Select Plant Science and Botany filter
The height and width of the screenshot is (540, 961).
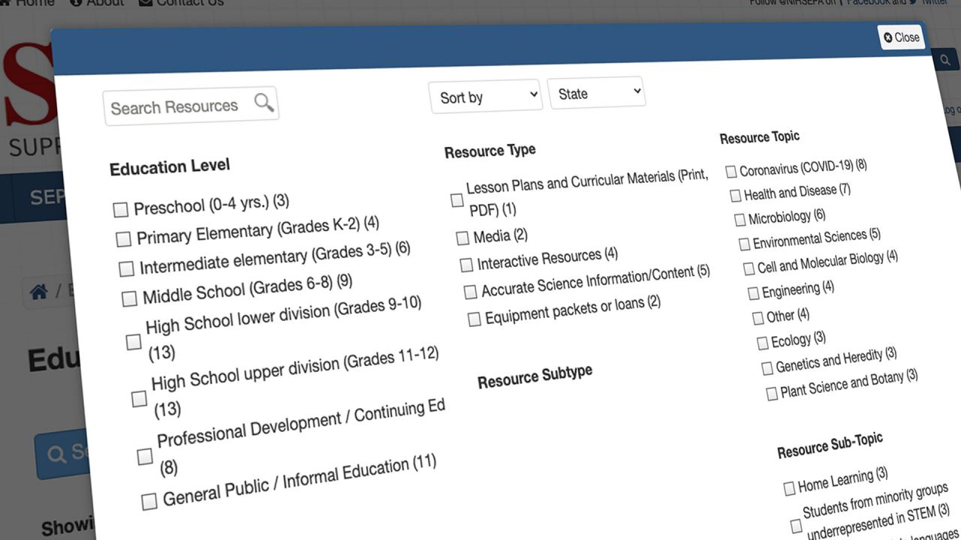click(771, 394)
